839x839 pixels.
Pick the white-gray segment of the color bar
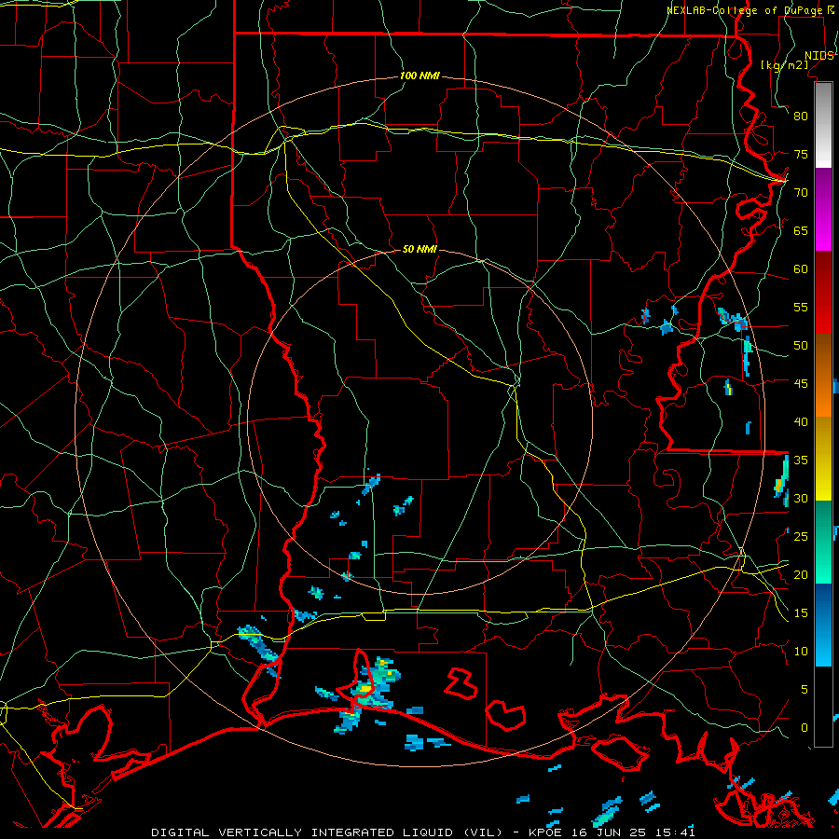point(823,125)
